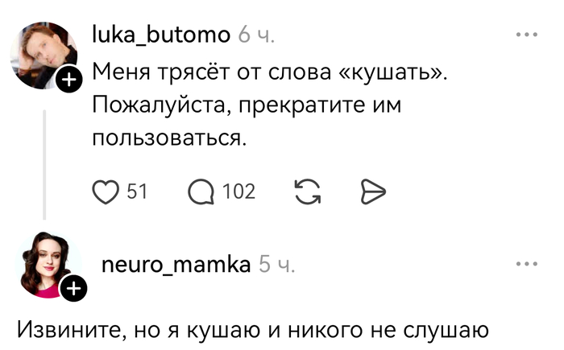The width and height of the screenshot is (564, 350).
Task: Go to the luka_butomo username link
Action: coord(161,35)
